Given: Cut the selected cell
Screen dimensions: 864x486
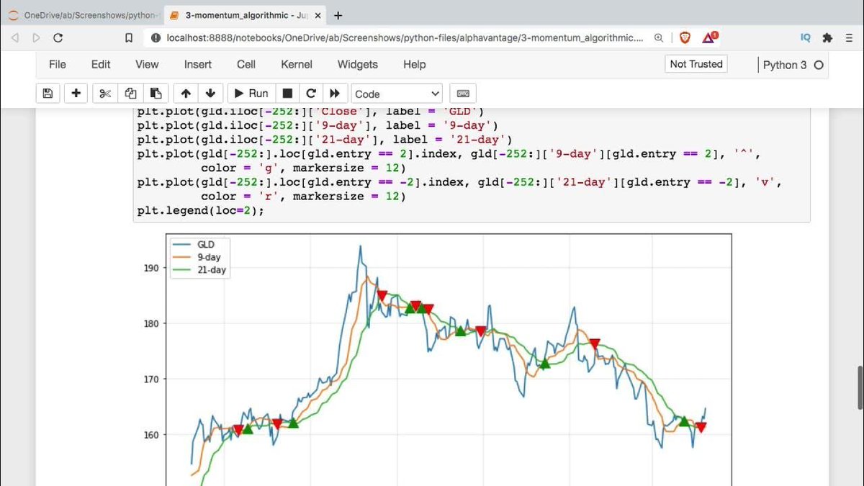Looking at the screenshot, I should (105, 94).
